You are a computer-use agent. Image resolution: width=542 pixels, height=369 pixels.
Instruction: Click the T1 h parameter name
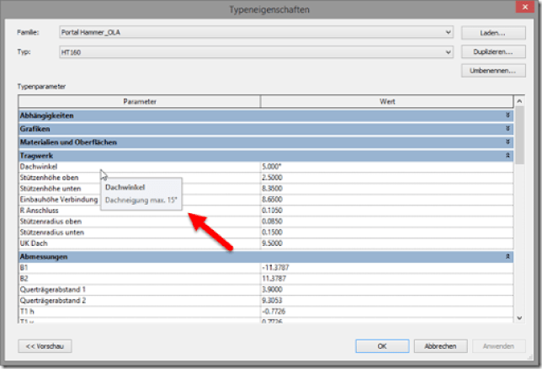pyautogui.click(x=27, y=312)
